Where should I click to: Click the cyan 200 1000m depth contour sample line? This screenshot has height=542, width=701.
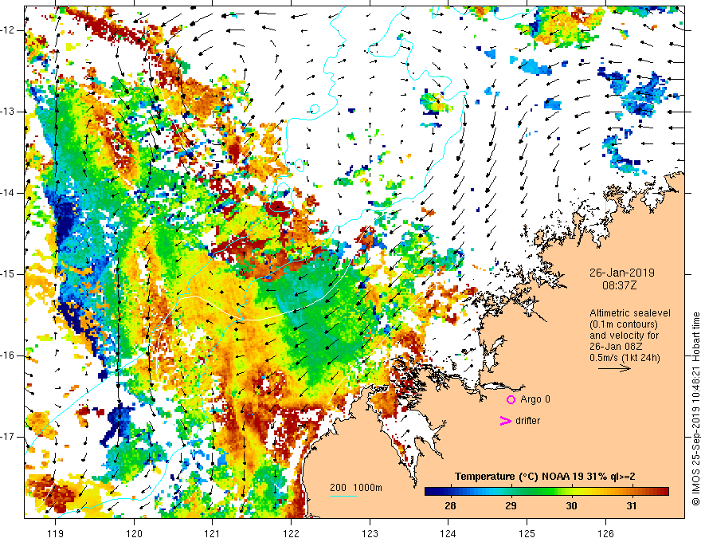click(x=343, y=496)
